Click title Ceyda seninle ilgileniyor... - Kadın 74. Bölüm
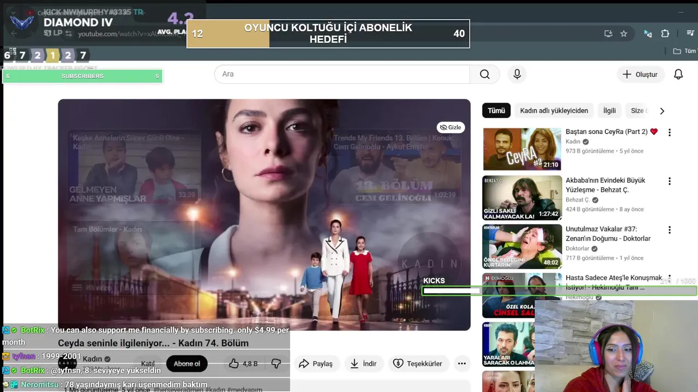The image size is (698, 392). tap(153, 343)
